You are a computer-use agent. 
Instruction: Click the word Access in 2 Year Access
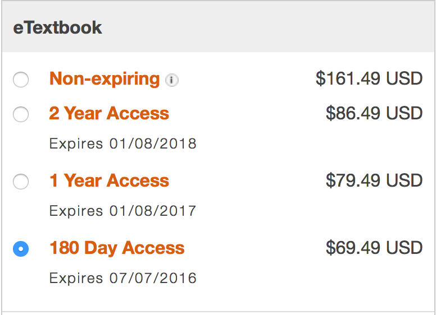pyautogui.click(x=138, y=113)
